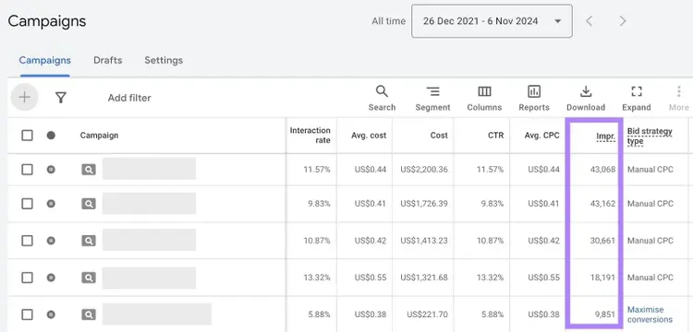The height and width of the screenshot is (332, 693).
Task: Click Manual CPC in the 43,068 row
Action: tap(650, 170)
